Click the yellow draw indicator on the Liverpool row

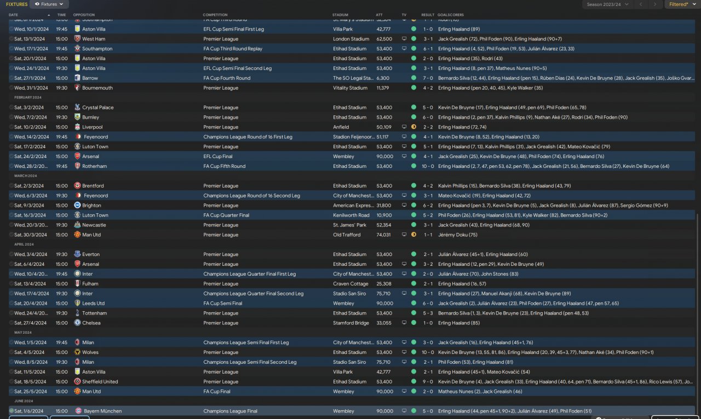coord(413,127)
